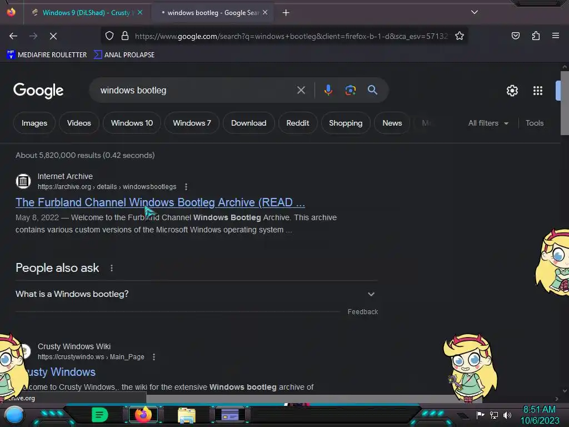Switch to the Windows 9 (DilShad) tab

[86, 13]
